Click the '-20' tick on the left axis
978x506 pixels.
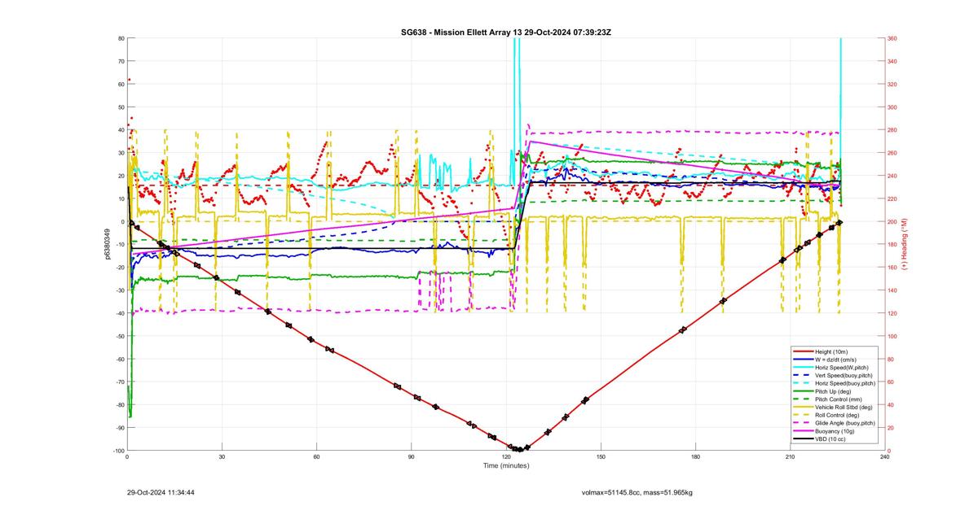[119, 268]
